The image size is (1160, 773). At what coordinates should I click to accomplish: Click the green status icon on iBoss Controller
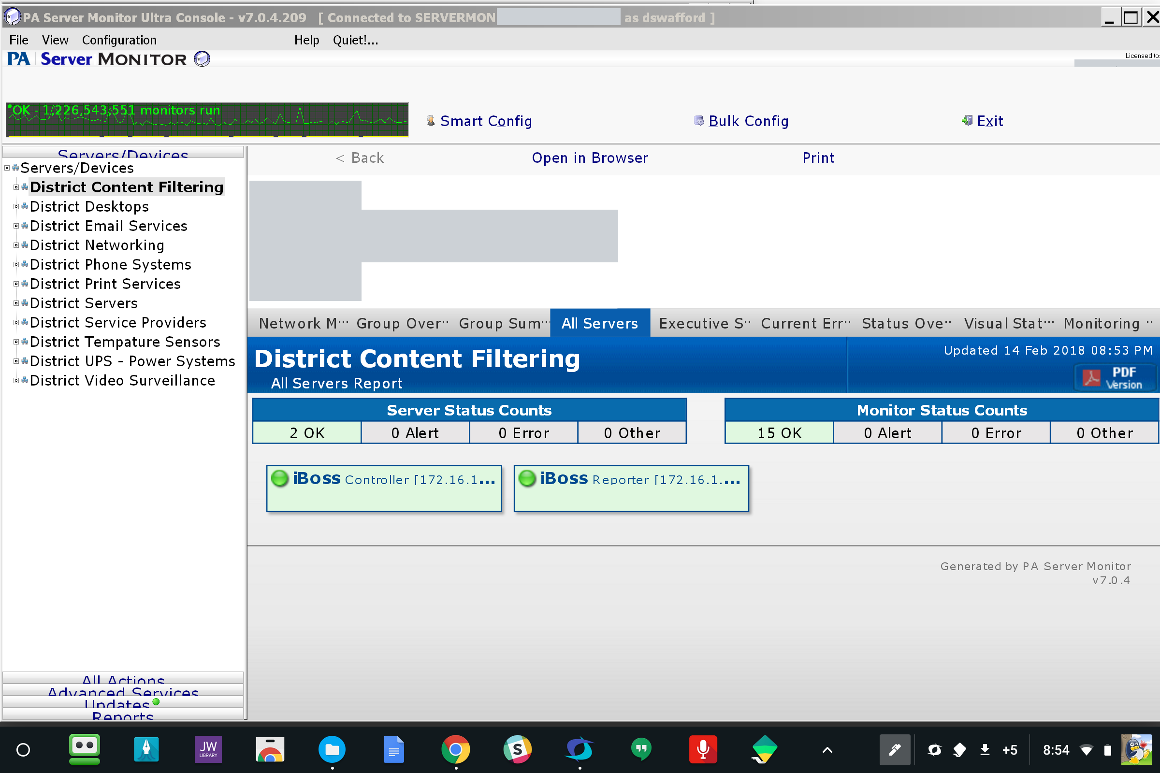click(x=280, y=478)
